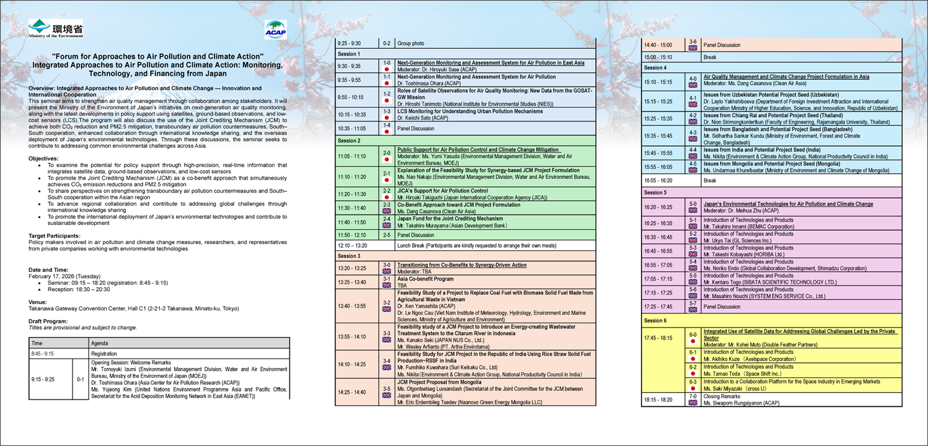Click the Registration row in Draft Program table
This screenshot has height=446, width=928.
(x=159, y=354)
